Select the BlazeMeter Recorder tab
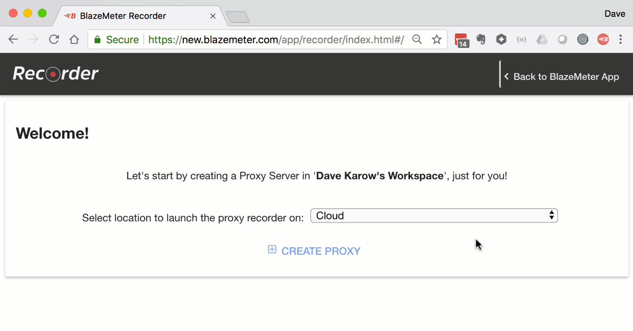The width and height of the screenshot is (633, 331). click(140, 16)
